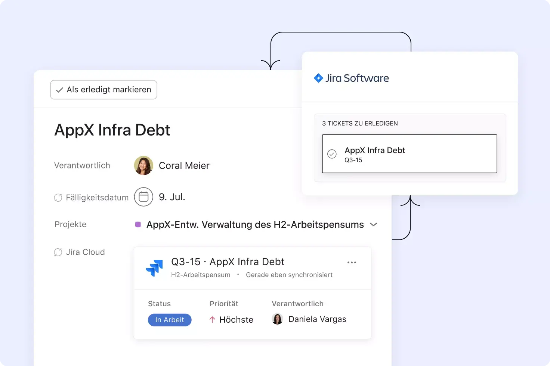Click the sync icon beside Jira Cloud
Screen dimensions: 550x366
[58, 252]
